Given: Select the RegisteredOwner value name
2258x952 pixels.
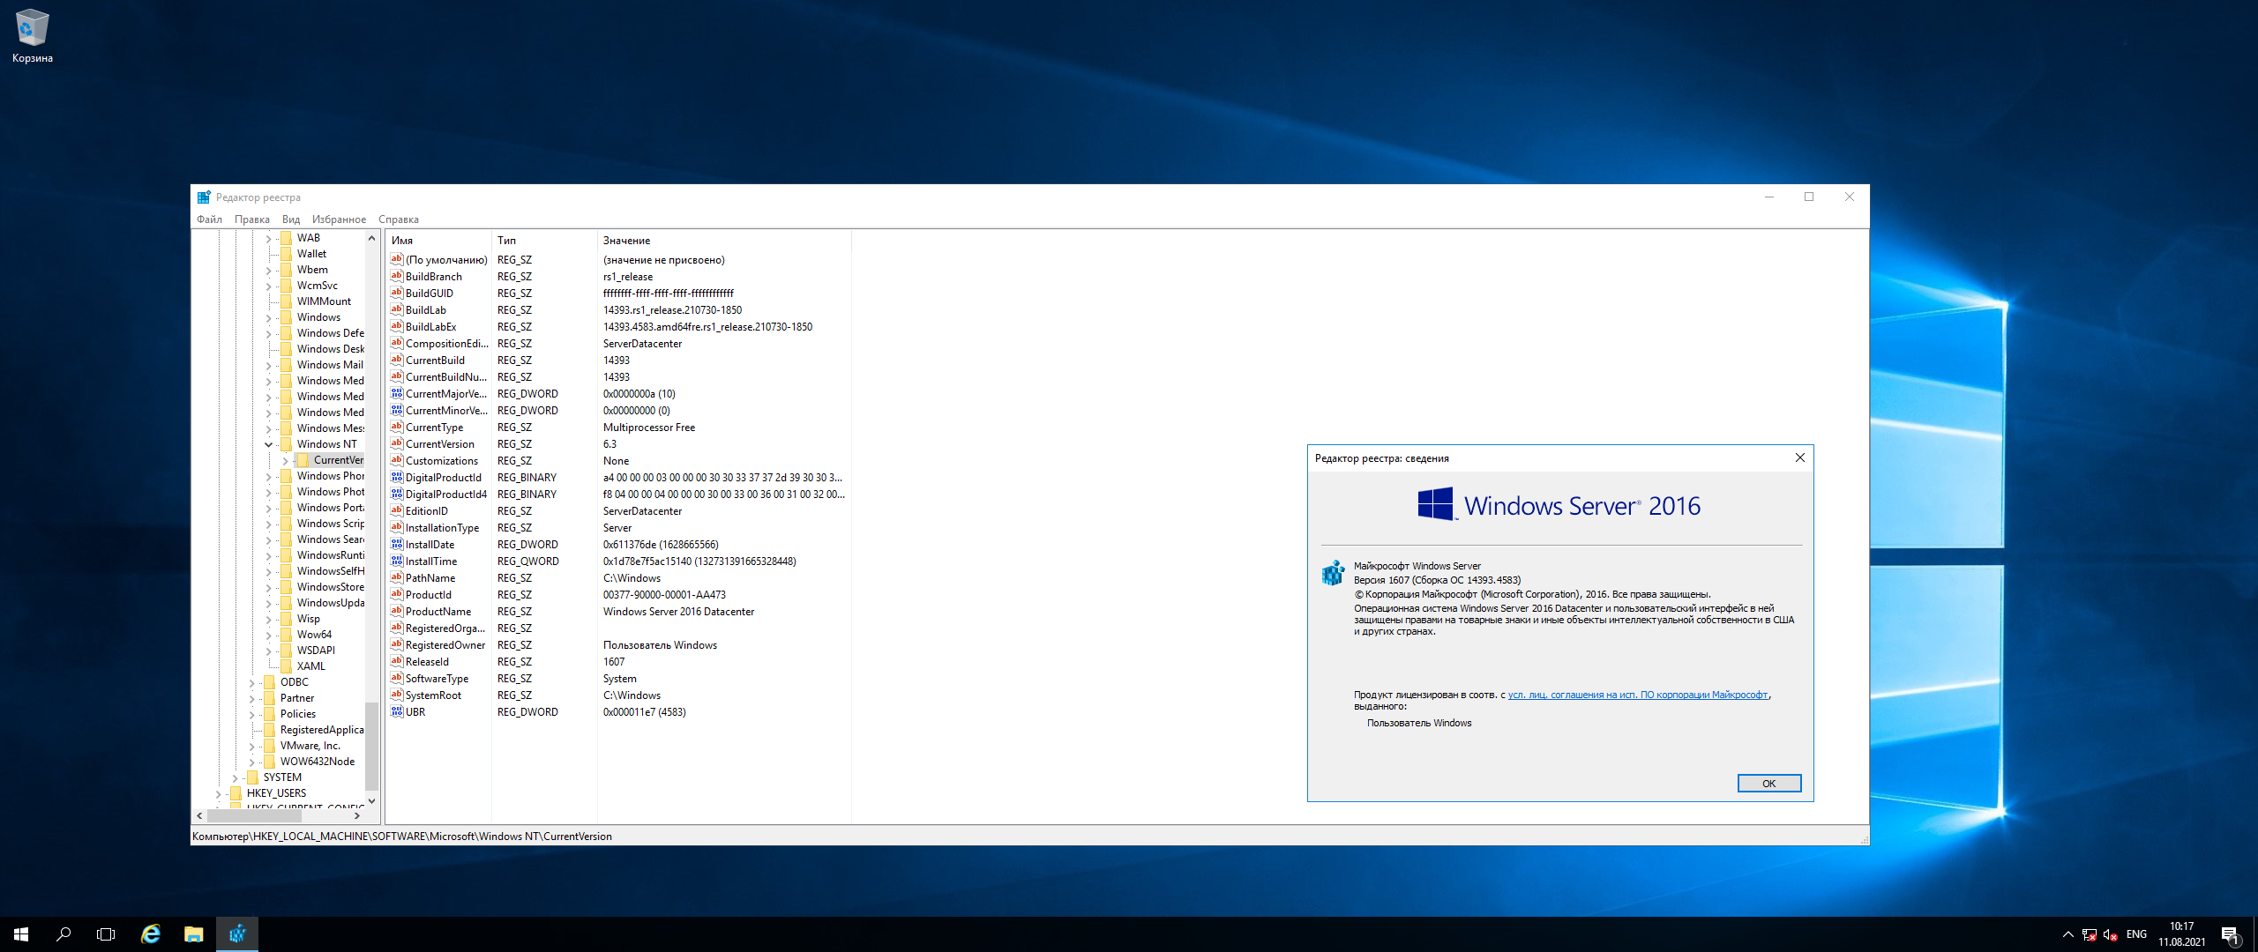Looking at the screenshot, I should click(445, 644).
